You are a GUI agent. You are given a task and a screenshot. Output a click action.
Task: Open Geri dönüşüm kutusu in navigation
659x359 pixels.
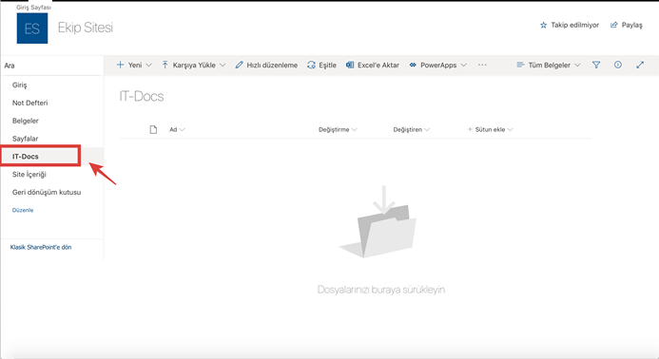tap(47, 192)
